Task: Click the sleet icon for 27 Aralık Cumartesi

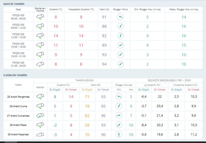Action: (40, 116)
